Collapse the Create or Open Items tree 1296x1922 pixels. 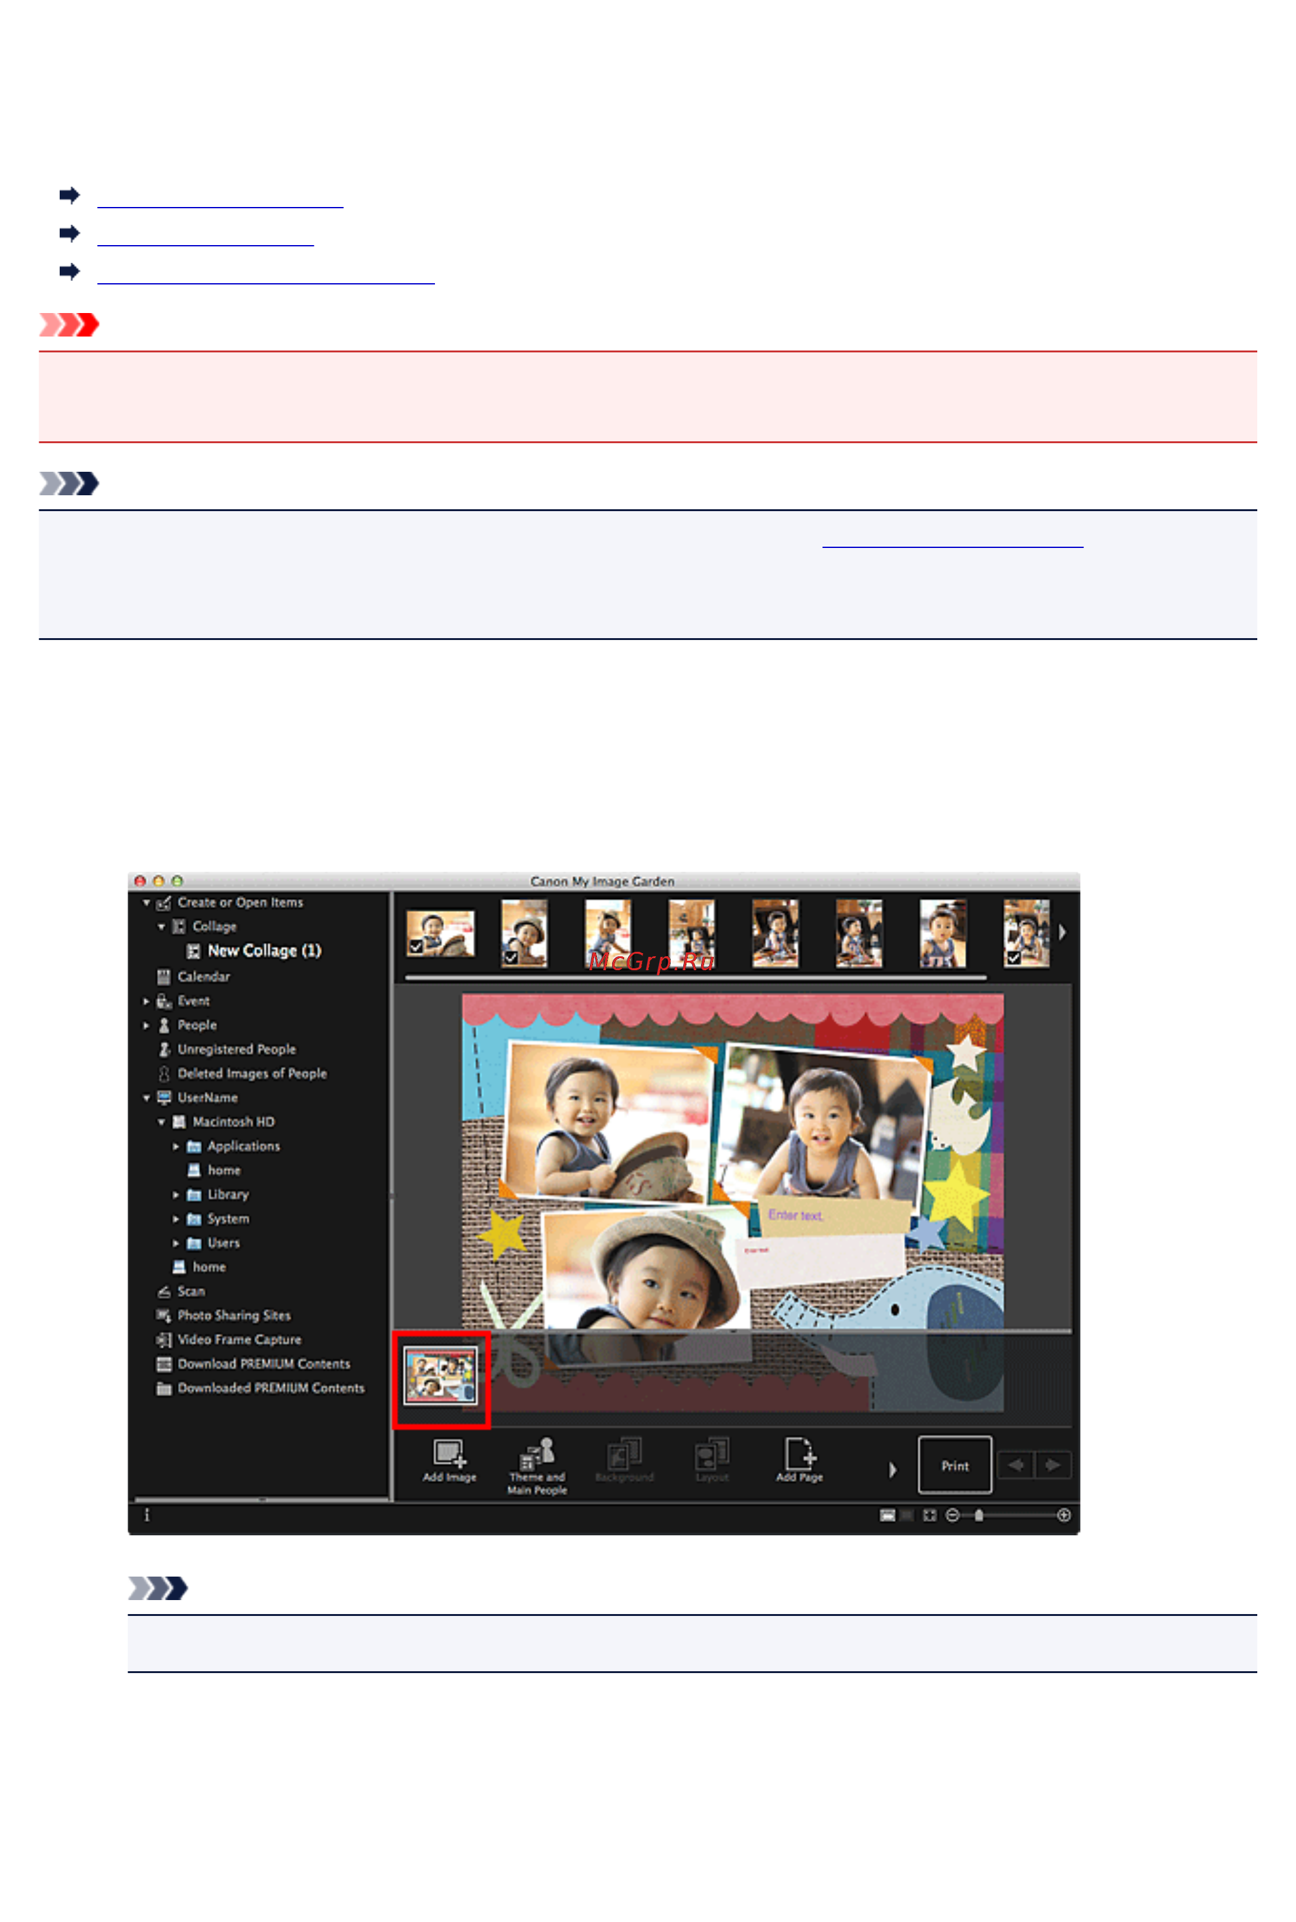(146, 902)
